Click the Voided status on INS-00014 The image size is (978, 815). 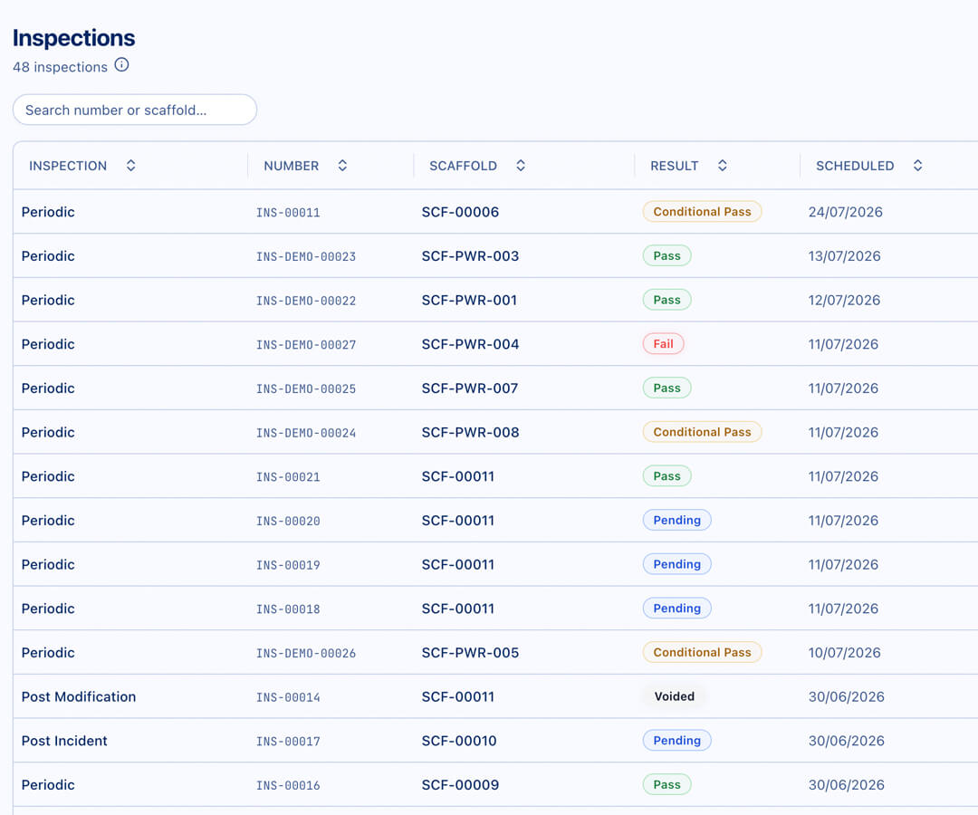click(675, 696)
